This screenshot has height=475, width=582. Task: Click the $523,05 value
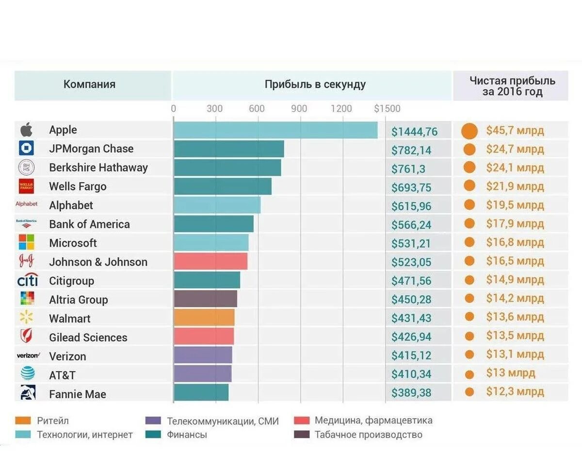coord(411,263)
